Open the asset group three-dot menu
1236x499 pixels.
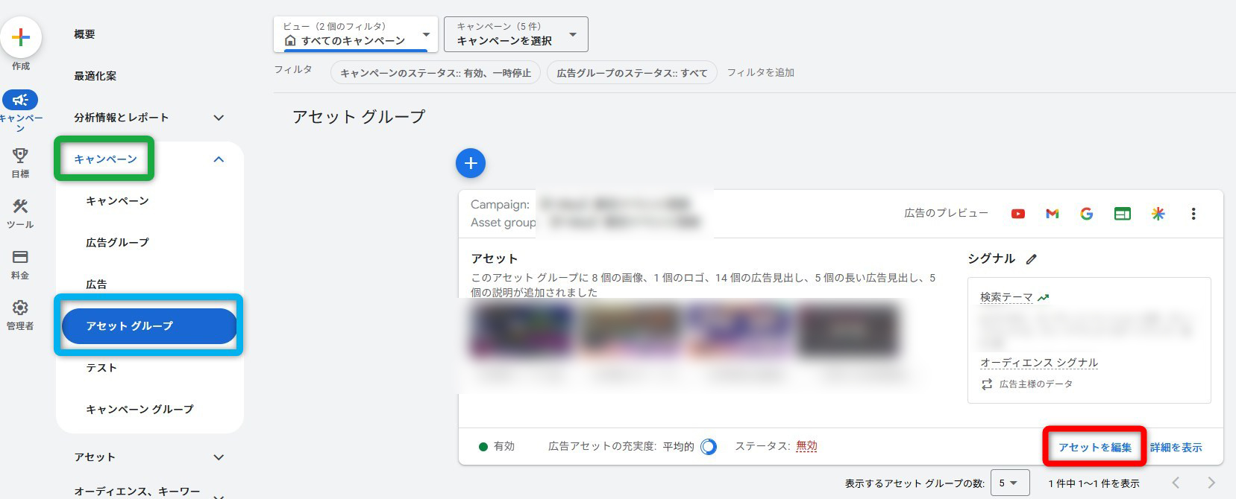click(1193, 214)
